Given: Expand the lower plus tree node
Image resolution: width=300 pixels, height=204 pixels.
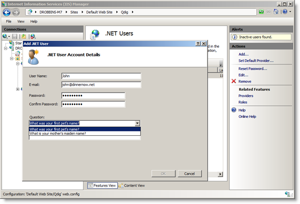Looking at the screenshot, I should 18,89.
